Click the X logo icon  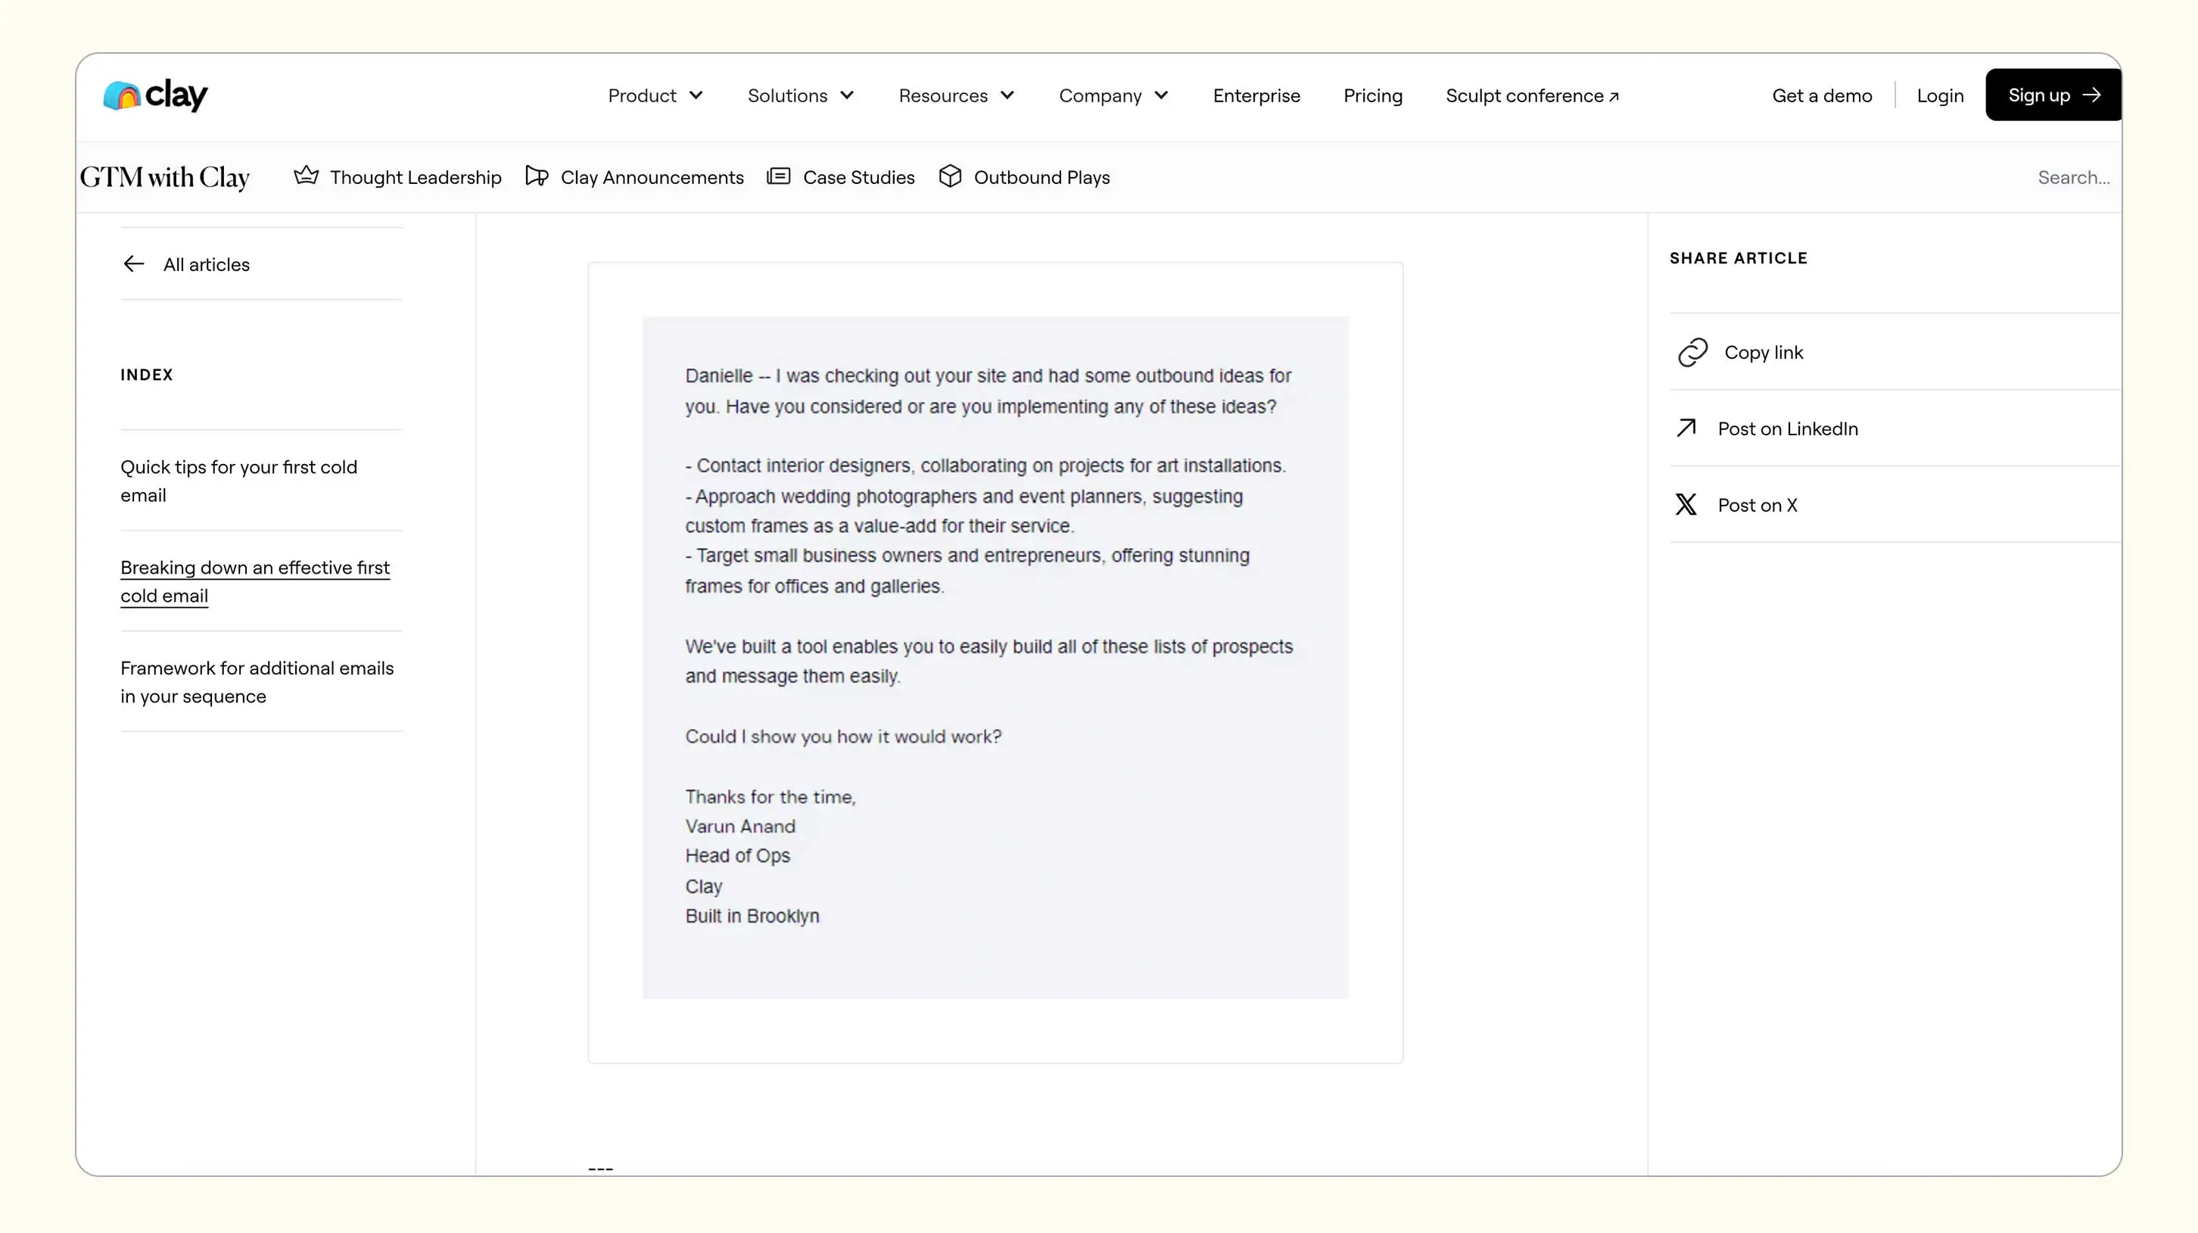[x=1685, y=504]
